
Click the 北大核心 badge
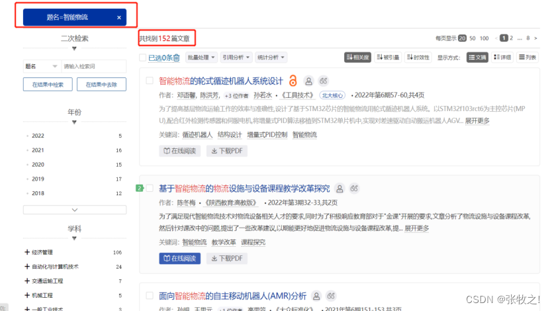point(332,95)
